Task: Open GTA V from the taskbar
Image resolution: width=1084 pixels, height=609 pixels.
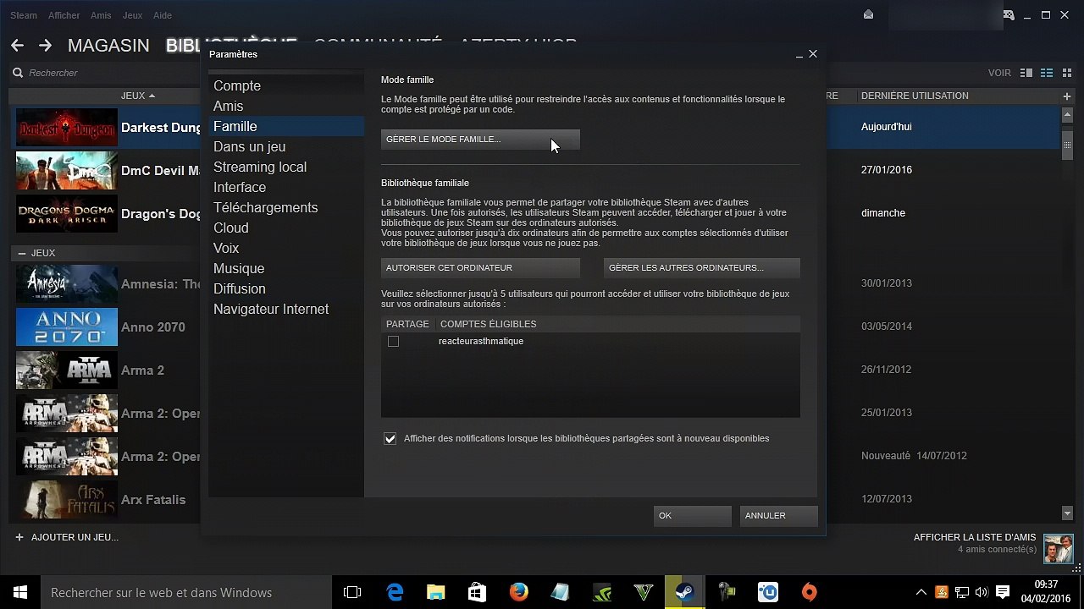Action: (x=643, y=592)
